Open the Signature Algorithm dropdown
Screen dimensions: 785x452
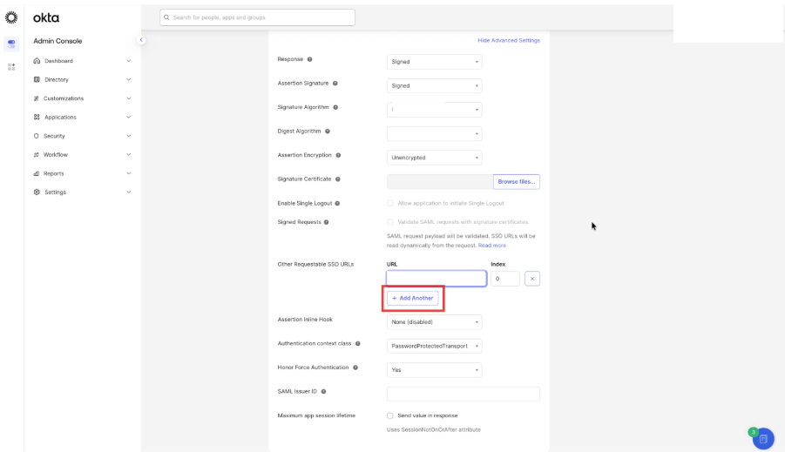click(x=434, y=110)
